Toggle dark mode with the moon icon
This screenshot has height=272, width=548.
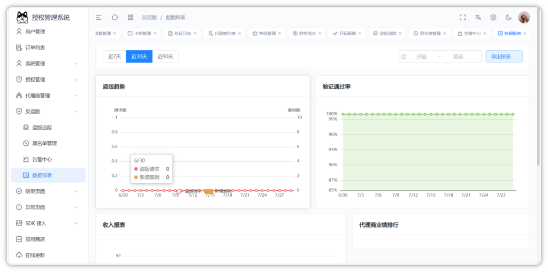pos(508,18)
